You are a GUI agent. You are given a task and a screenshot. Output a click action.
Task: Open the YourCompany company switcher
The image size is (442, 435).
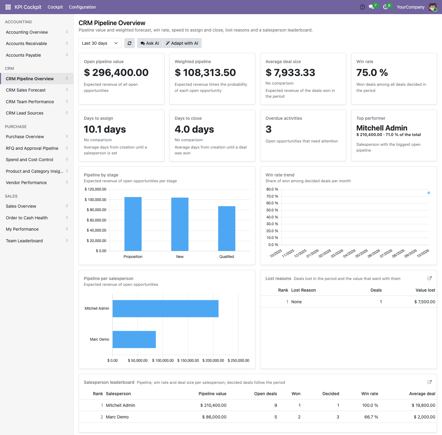tap(410, 7)
